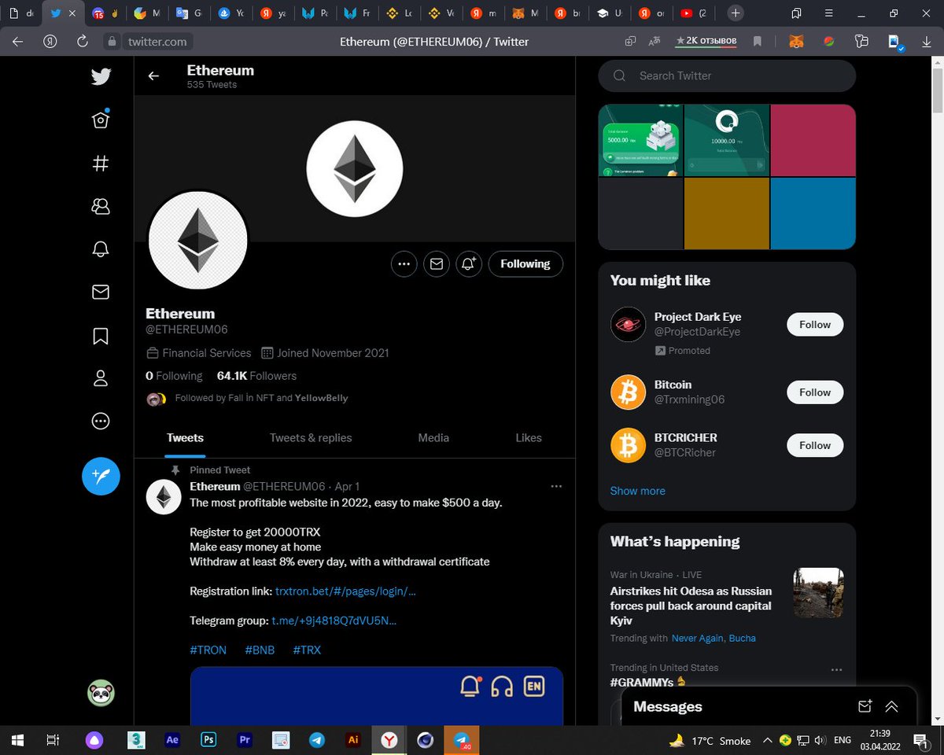Viewport: 944px width, 755px height.
Task: Click the Search Twitter field
Action: tap(727, 75)
